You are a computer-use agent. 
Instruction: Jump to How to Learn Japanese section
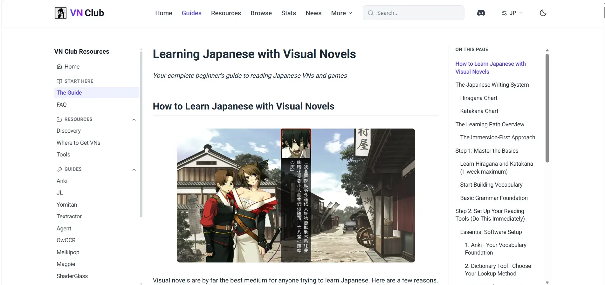(x=491, y=68)
